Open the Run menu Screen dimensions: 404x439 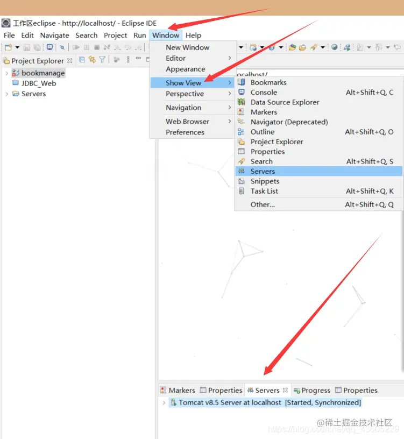pyautogui.click(x=140, y=36)
